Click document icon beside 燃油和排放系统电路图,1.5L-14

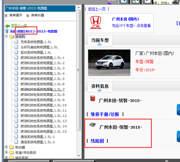16,126
